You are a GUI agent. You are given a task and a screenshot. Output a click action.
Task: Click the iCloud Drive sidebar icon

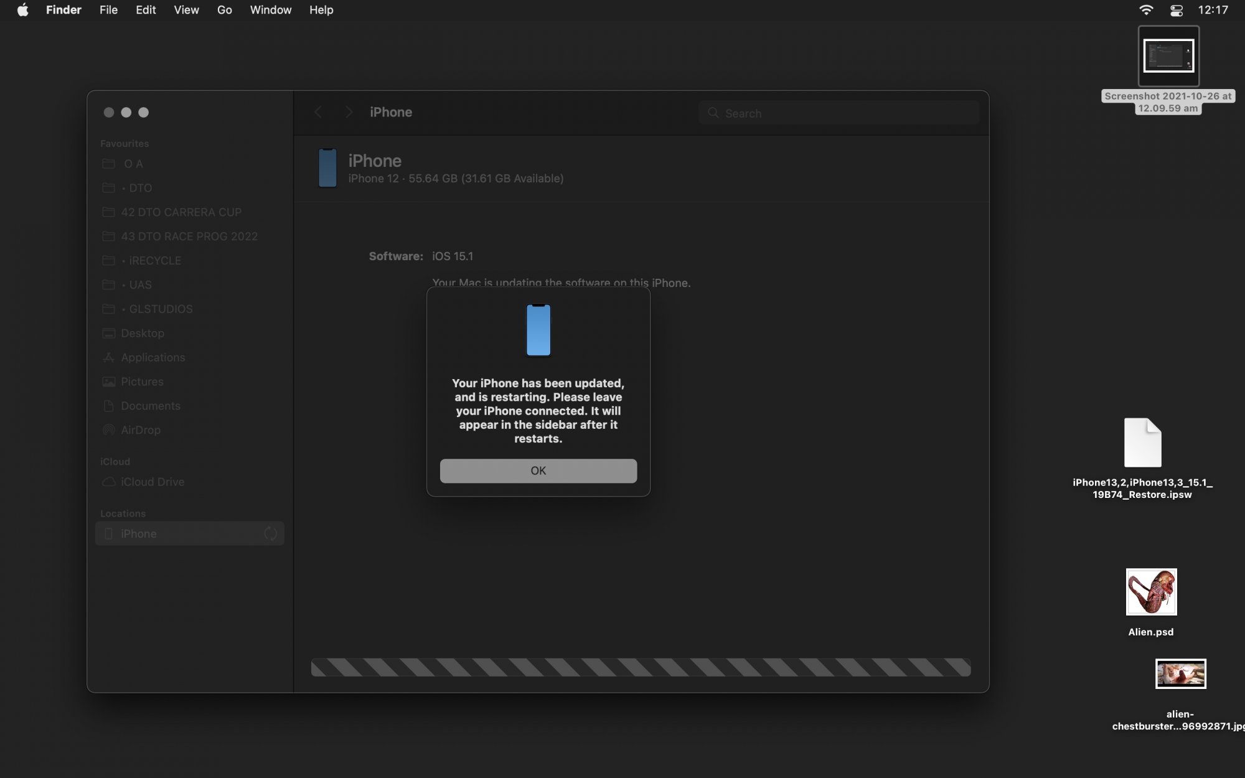coord(108,482)
